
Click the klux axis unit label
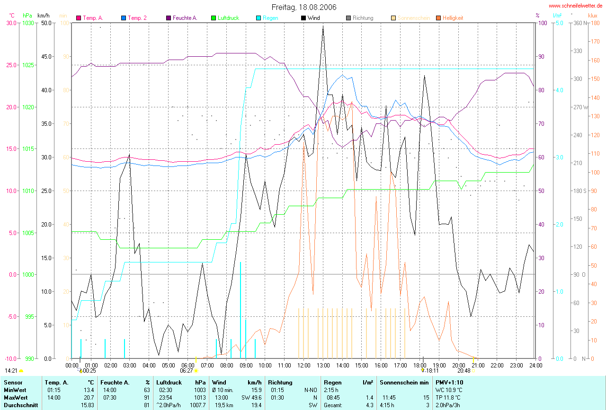point(593,16)
